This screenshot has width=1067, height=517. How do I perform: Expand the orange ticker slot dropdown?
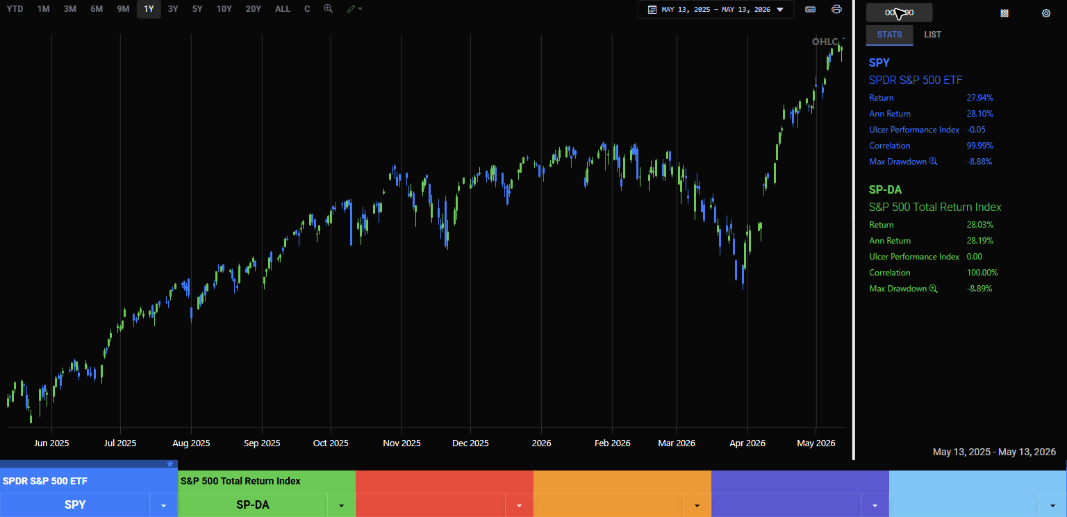[x=697, y=505]
